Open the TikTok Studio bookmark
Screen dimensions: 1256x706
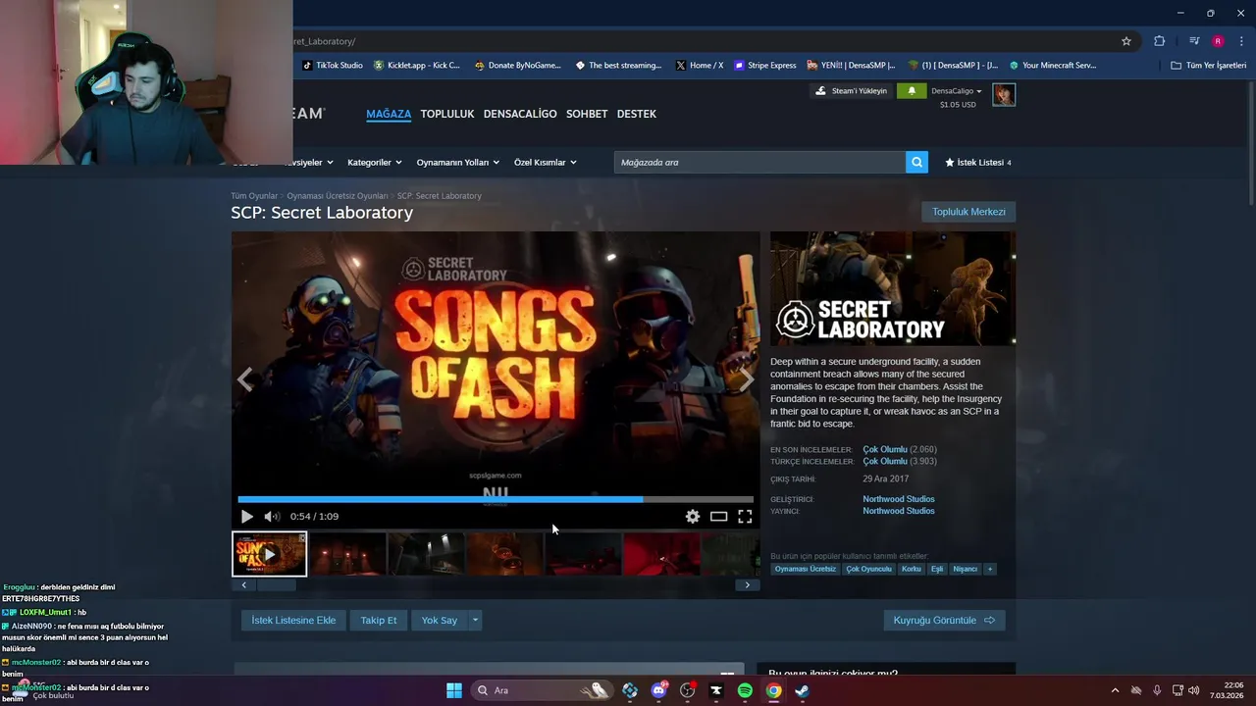[x=333, y=66]
